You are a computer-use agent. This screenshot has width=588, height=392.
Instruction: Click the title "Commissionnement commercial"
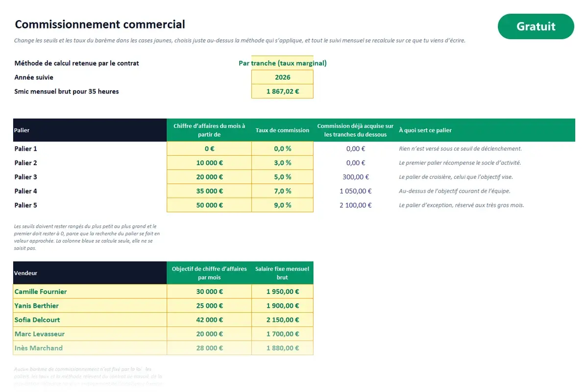[100, 24]
